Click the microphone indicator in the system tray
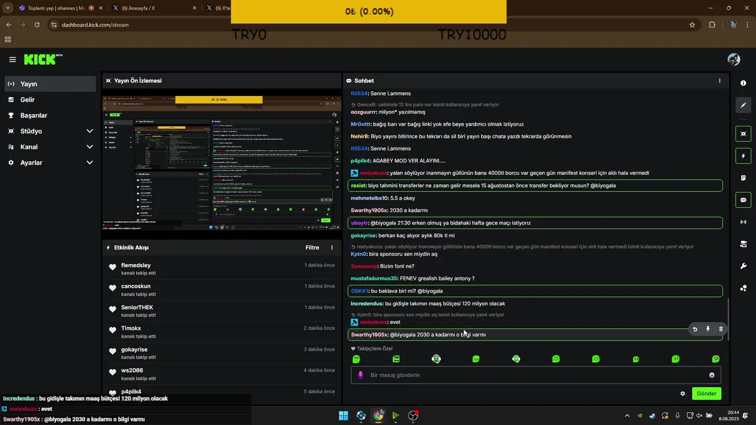Image resolution: width=756 pixels, height=425 pixels. tap(677, 416)
